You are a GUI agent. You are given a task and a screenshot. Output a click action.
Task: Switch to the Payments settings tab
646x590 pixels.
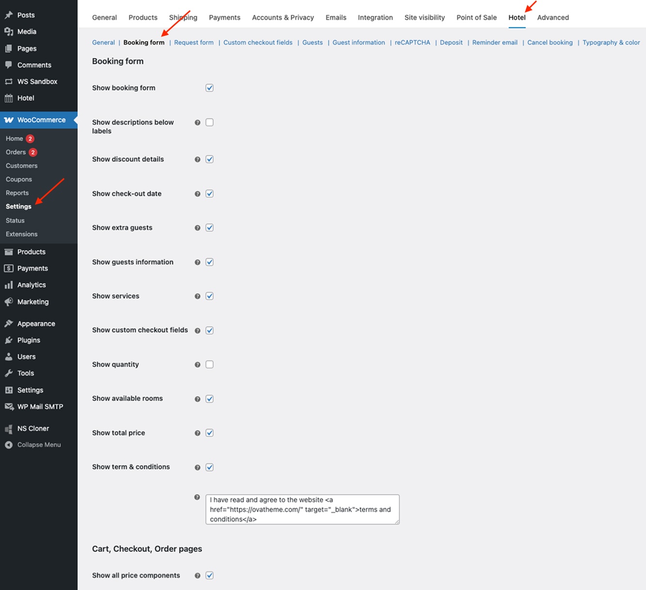coord(224,17)
